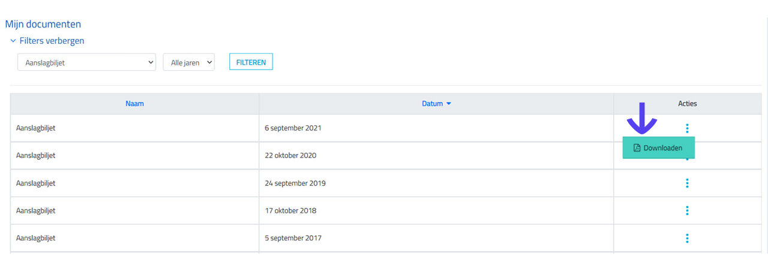Click the Acties column header
Screen dimensions: 768x274
[687, 104]
